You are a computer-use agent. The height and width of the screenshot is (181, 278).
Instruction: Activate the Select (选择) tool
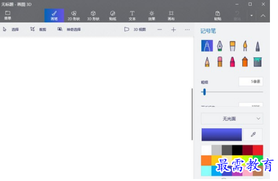(x=11, y=29)
